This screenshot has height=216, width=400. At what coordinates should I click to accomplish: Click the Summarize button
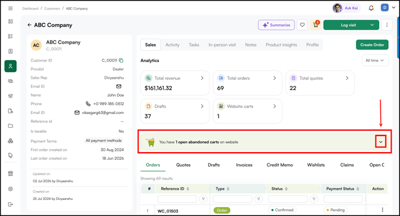[x=276, y=25]
